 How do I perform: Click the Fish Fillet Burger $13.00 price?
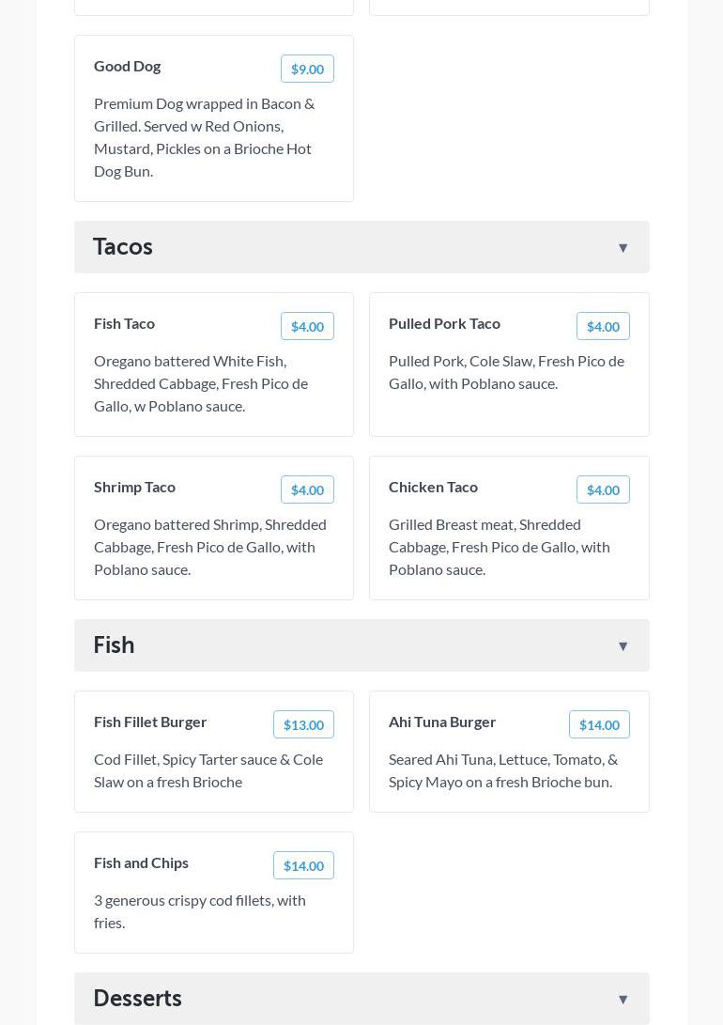coord(303,724)
